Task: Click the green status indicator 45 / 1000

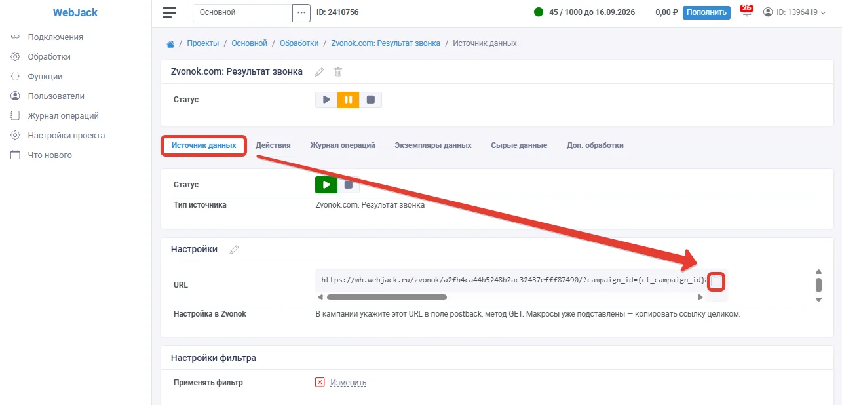Action: 539,12
